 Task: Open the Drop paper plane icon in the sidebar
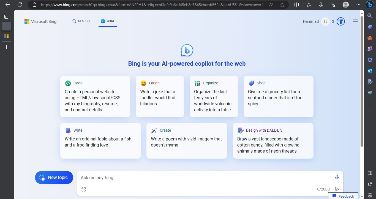click(x=370, y=93)
